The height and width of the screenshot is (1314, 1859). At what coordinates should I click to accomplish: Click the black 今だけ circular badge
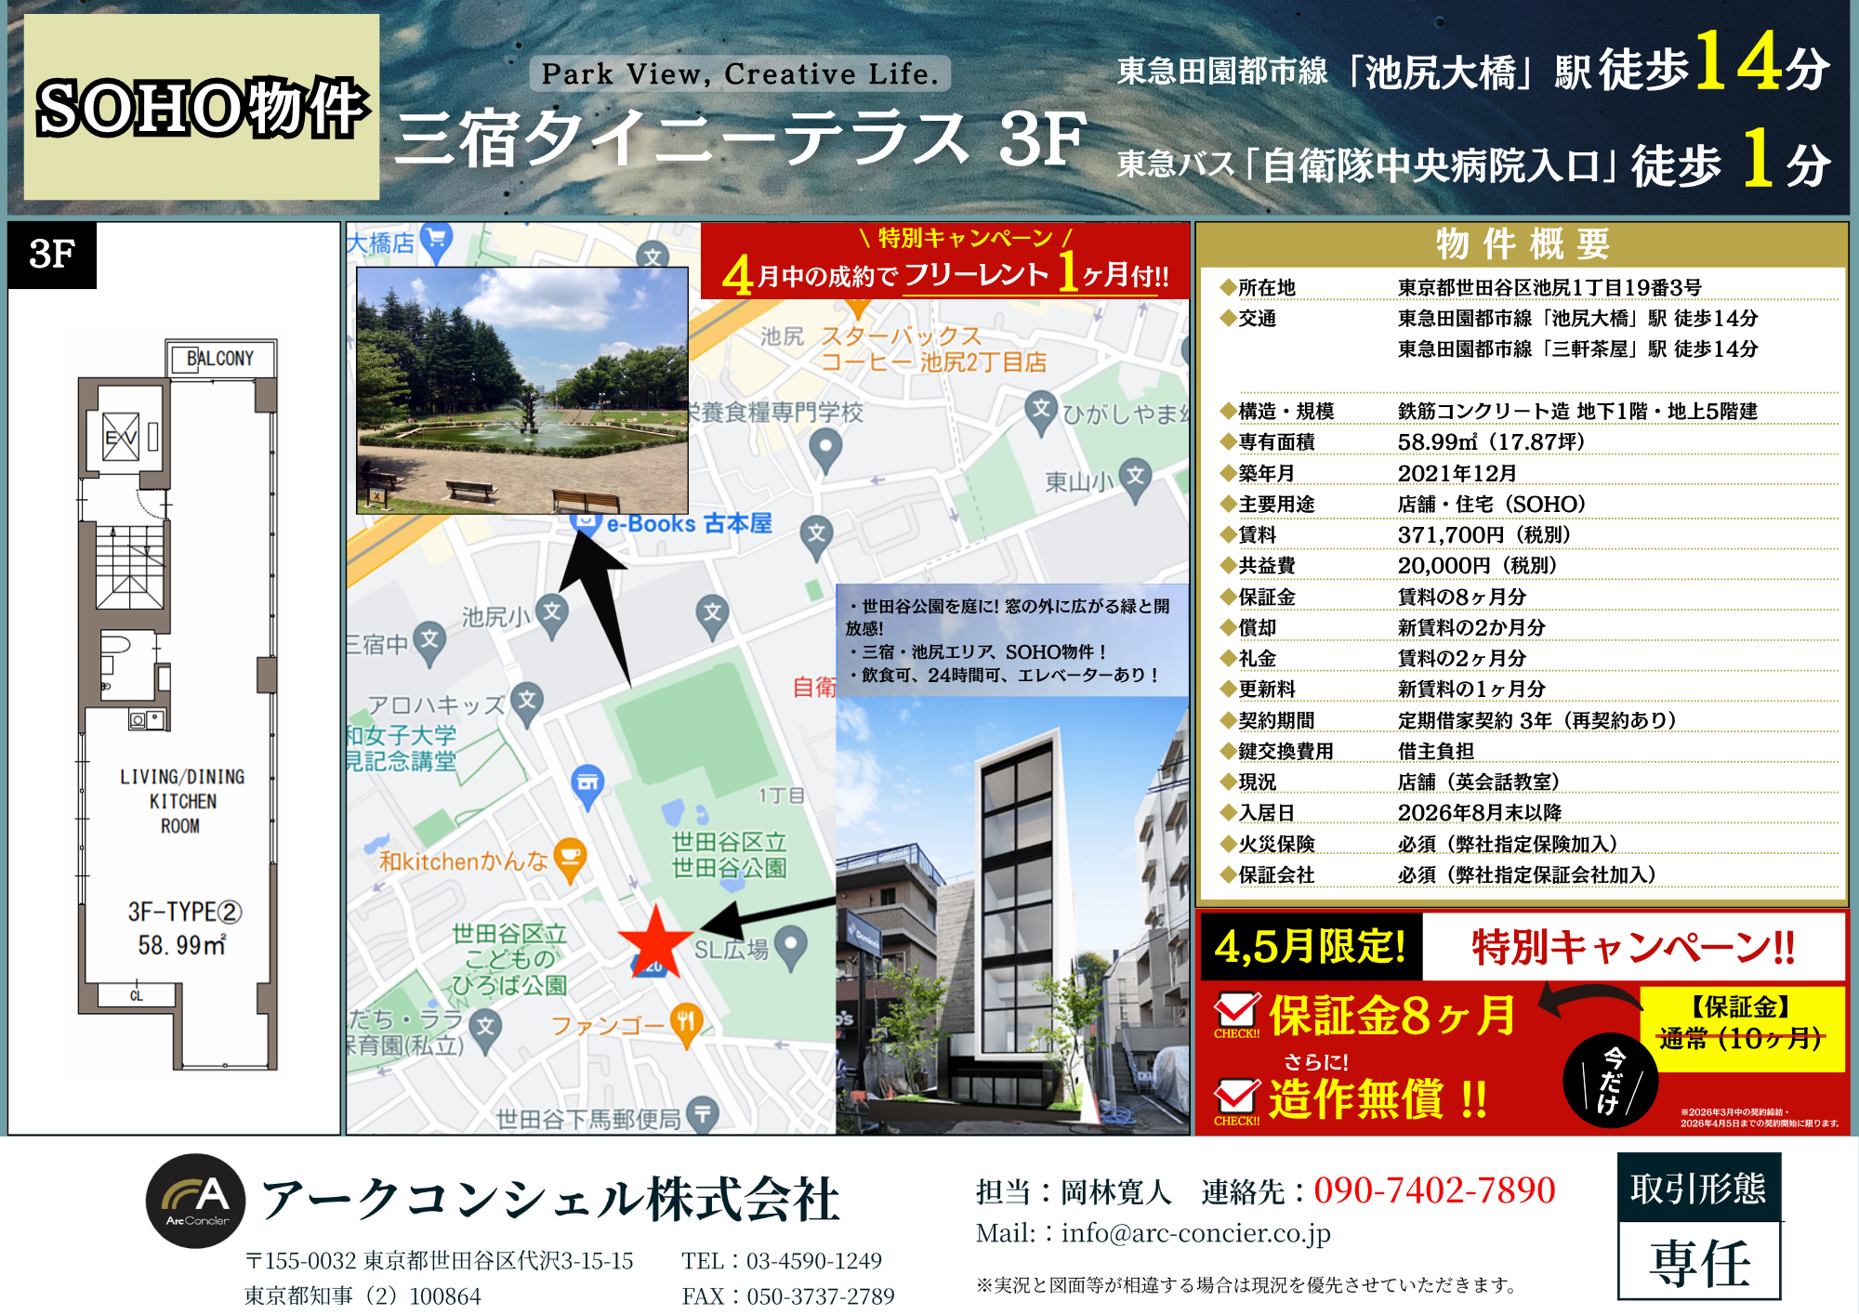coord(1611,1081)
